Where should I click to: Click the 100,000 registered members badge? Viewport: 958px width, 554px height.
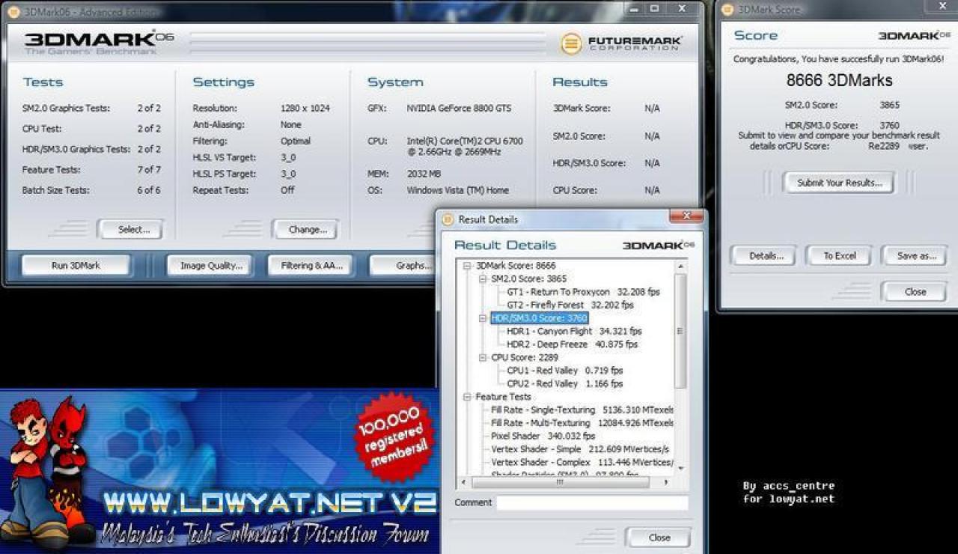(x=394, y=437)
